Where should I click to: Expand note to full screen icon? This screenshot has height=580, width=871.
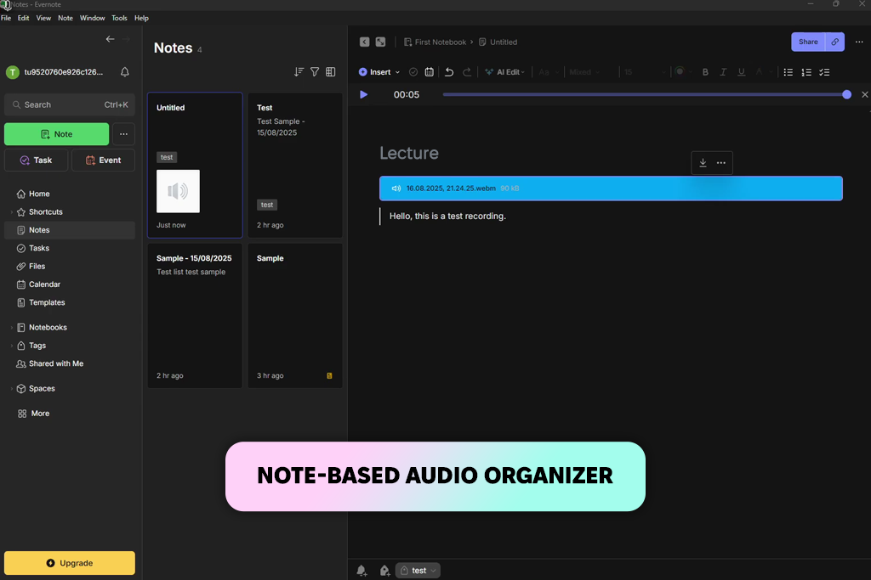(x=380, y=42)
